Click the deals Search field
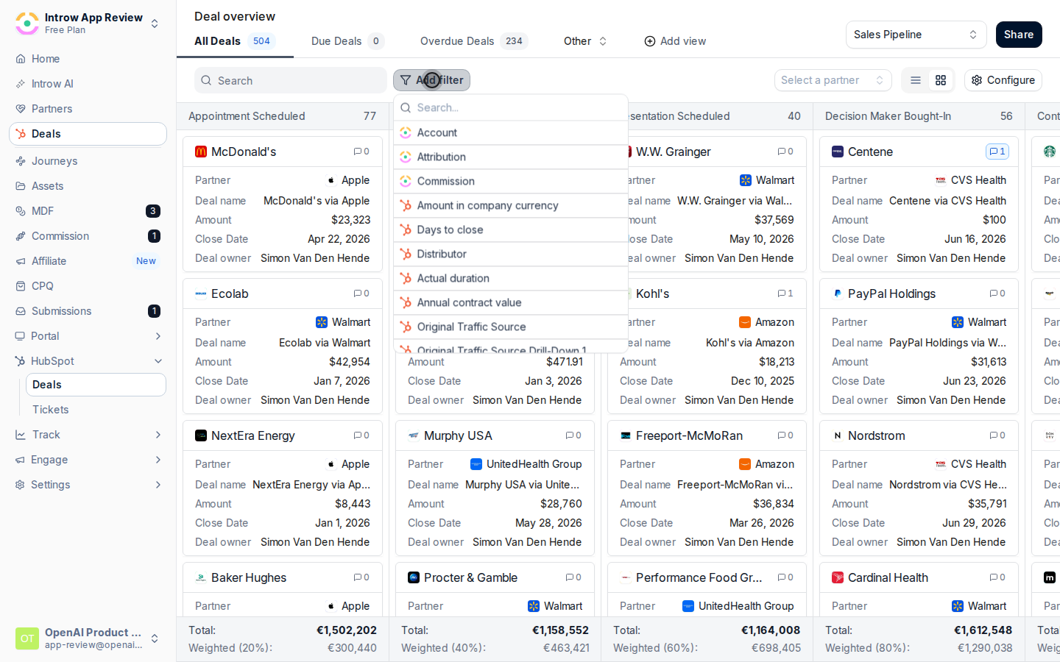The width and height of the screenshot is (1060, 662). click(x=290, y=80)
